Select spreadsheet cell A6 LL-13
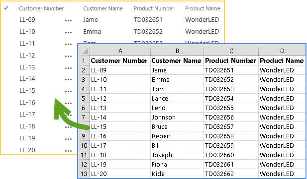Image resolution: width=307 pixels, height=179 pixels. click(120, 108)
